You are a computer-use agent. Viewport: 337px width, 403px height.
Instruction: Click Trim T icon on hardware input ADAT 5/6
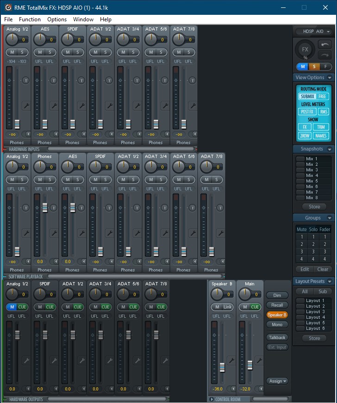click(x=164, y=81)
